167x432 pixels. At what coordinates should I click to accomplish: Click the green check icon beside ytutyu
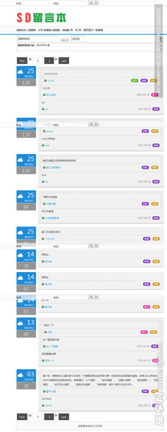pos(44,131)
